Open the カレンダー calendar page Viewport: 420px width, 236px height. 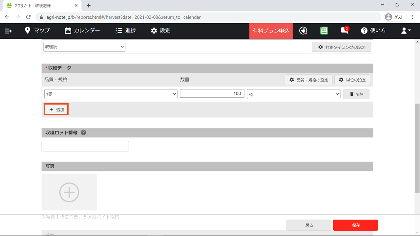(x=82, y=30)
